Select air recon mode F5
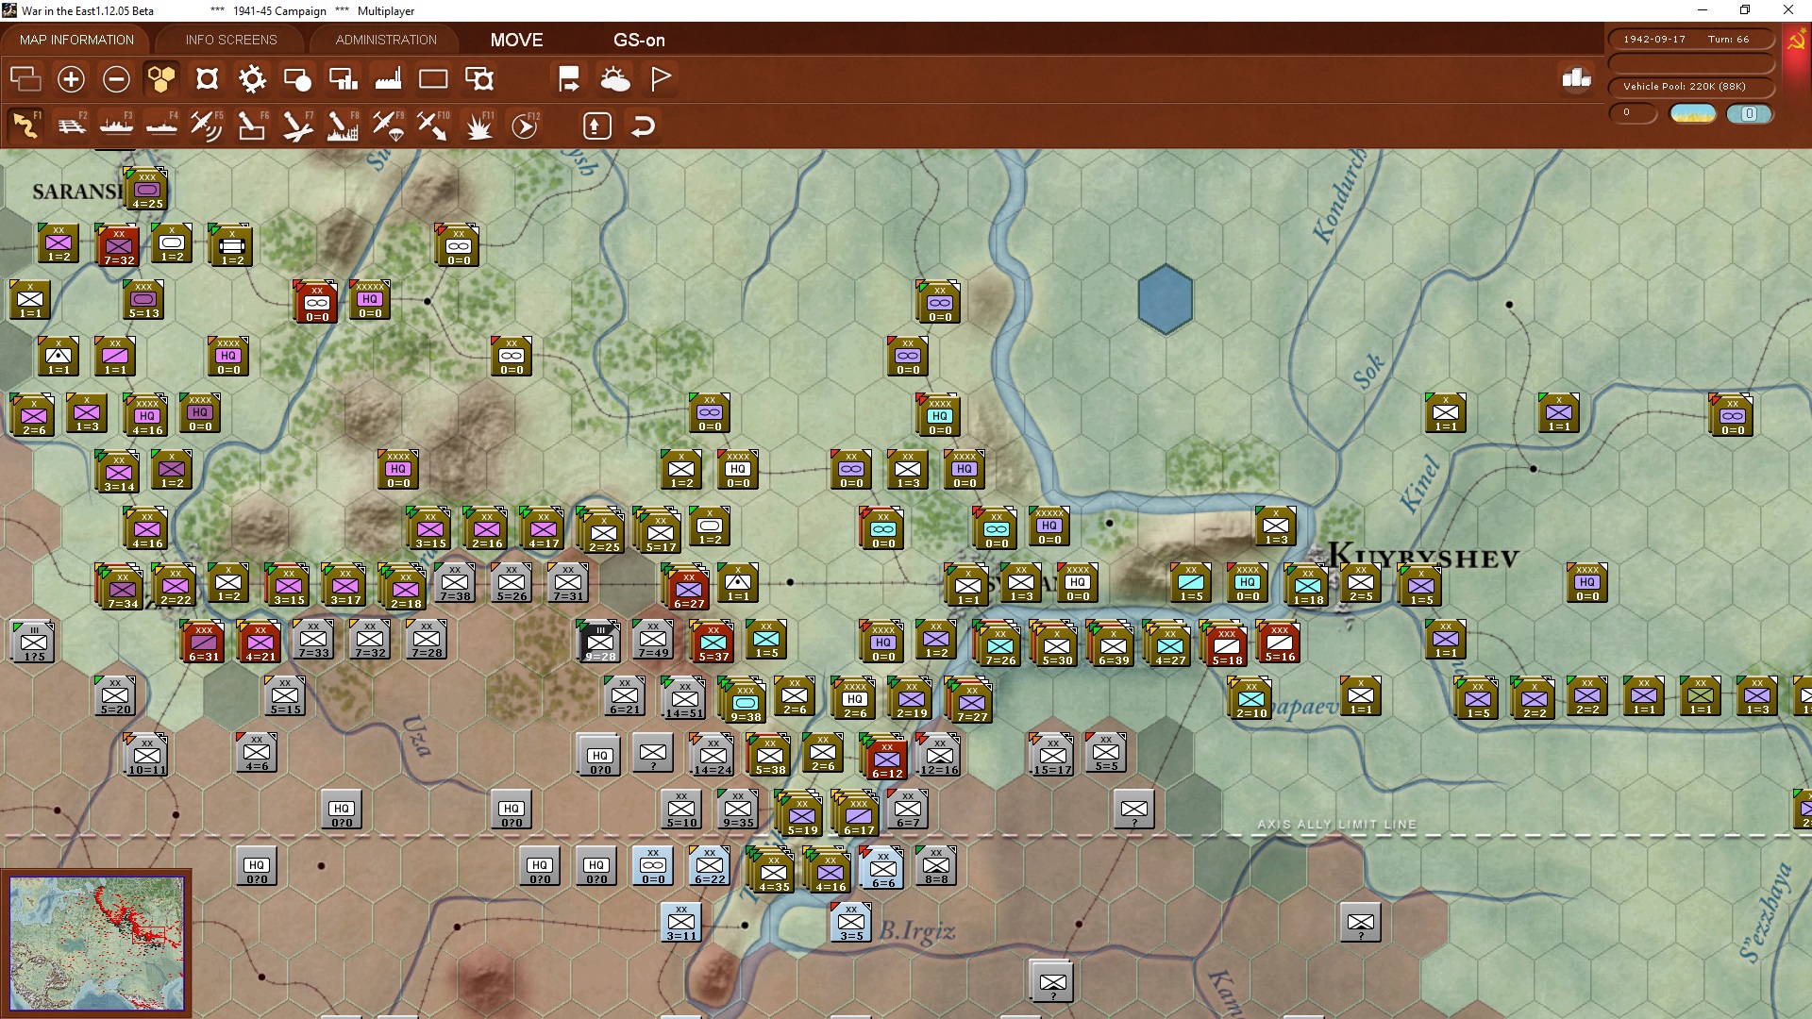 [206, 125]
